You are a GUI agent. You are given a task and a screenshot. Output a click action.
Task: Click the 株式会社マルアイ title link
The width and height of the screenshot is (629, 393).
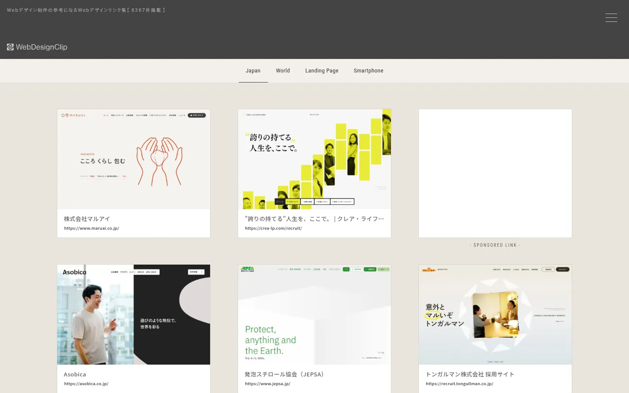point(87,219)
